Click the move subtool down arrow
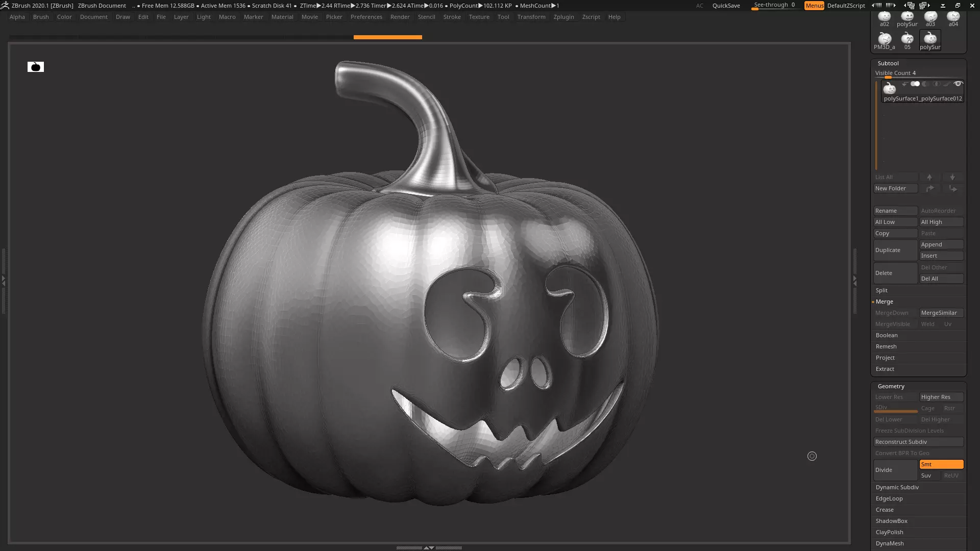This screenshot has height=551, width=980. pos(952,177)
